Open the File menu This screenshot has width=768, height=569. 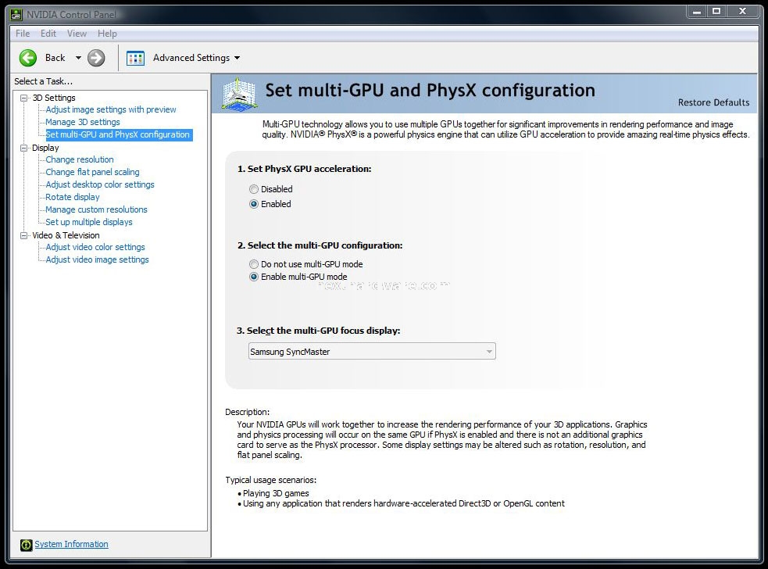pos(23,34)
